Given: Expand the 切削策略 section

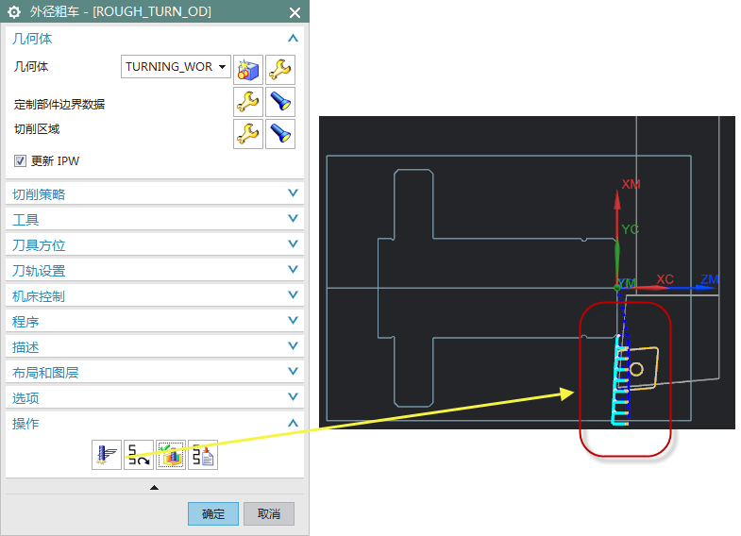Looking at the screenshot, I should coord(293,193).
